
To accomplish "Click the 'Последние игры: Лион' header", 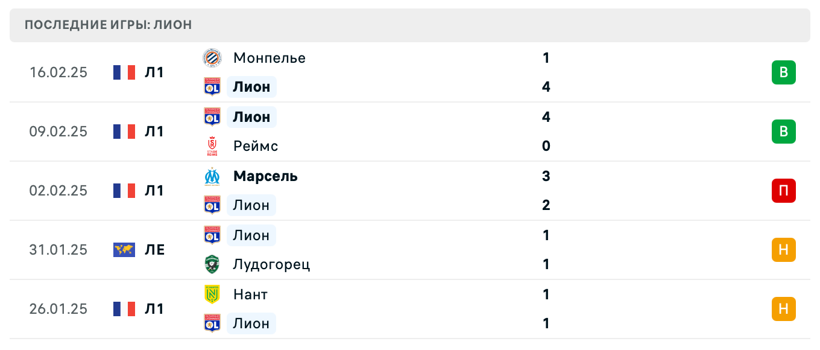I will coord(109,25).
